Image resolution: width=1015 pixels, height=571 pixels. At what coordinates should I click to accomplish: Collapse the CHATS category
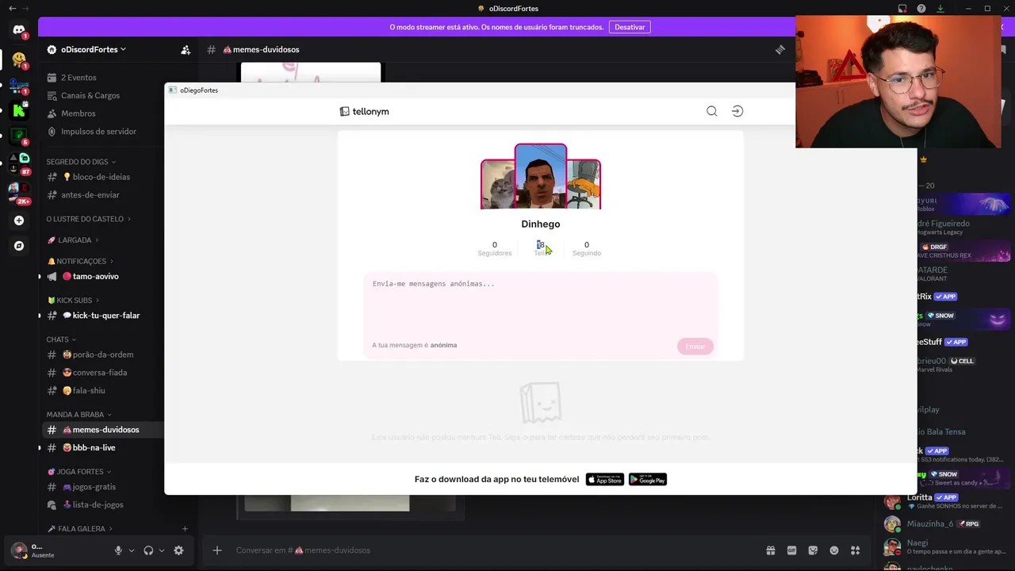pos(61,339)
